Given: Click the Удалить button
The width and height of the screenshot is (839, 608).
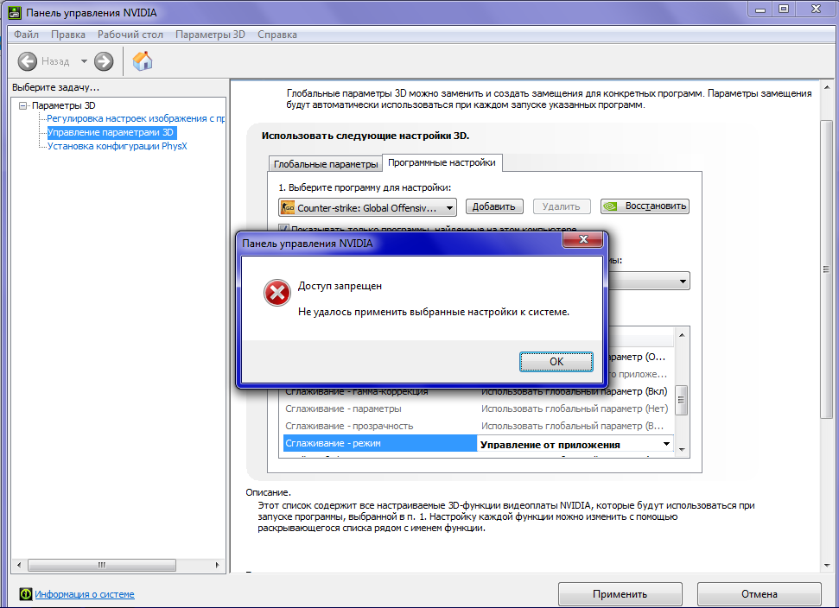Looking at the screenshot, I should click(562, 206).
